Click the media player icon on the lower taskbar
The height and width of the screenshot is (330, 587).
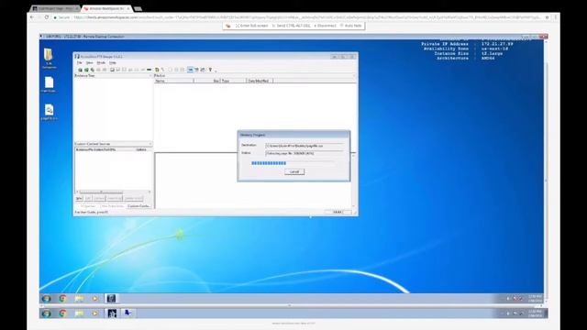(95, 313)
